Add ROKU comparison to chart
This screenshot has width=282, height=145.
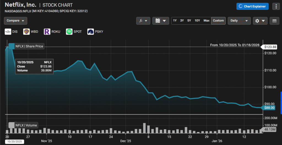coord(52,32)
